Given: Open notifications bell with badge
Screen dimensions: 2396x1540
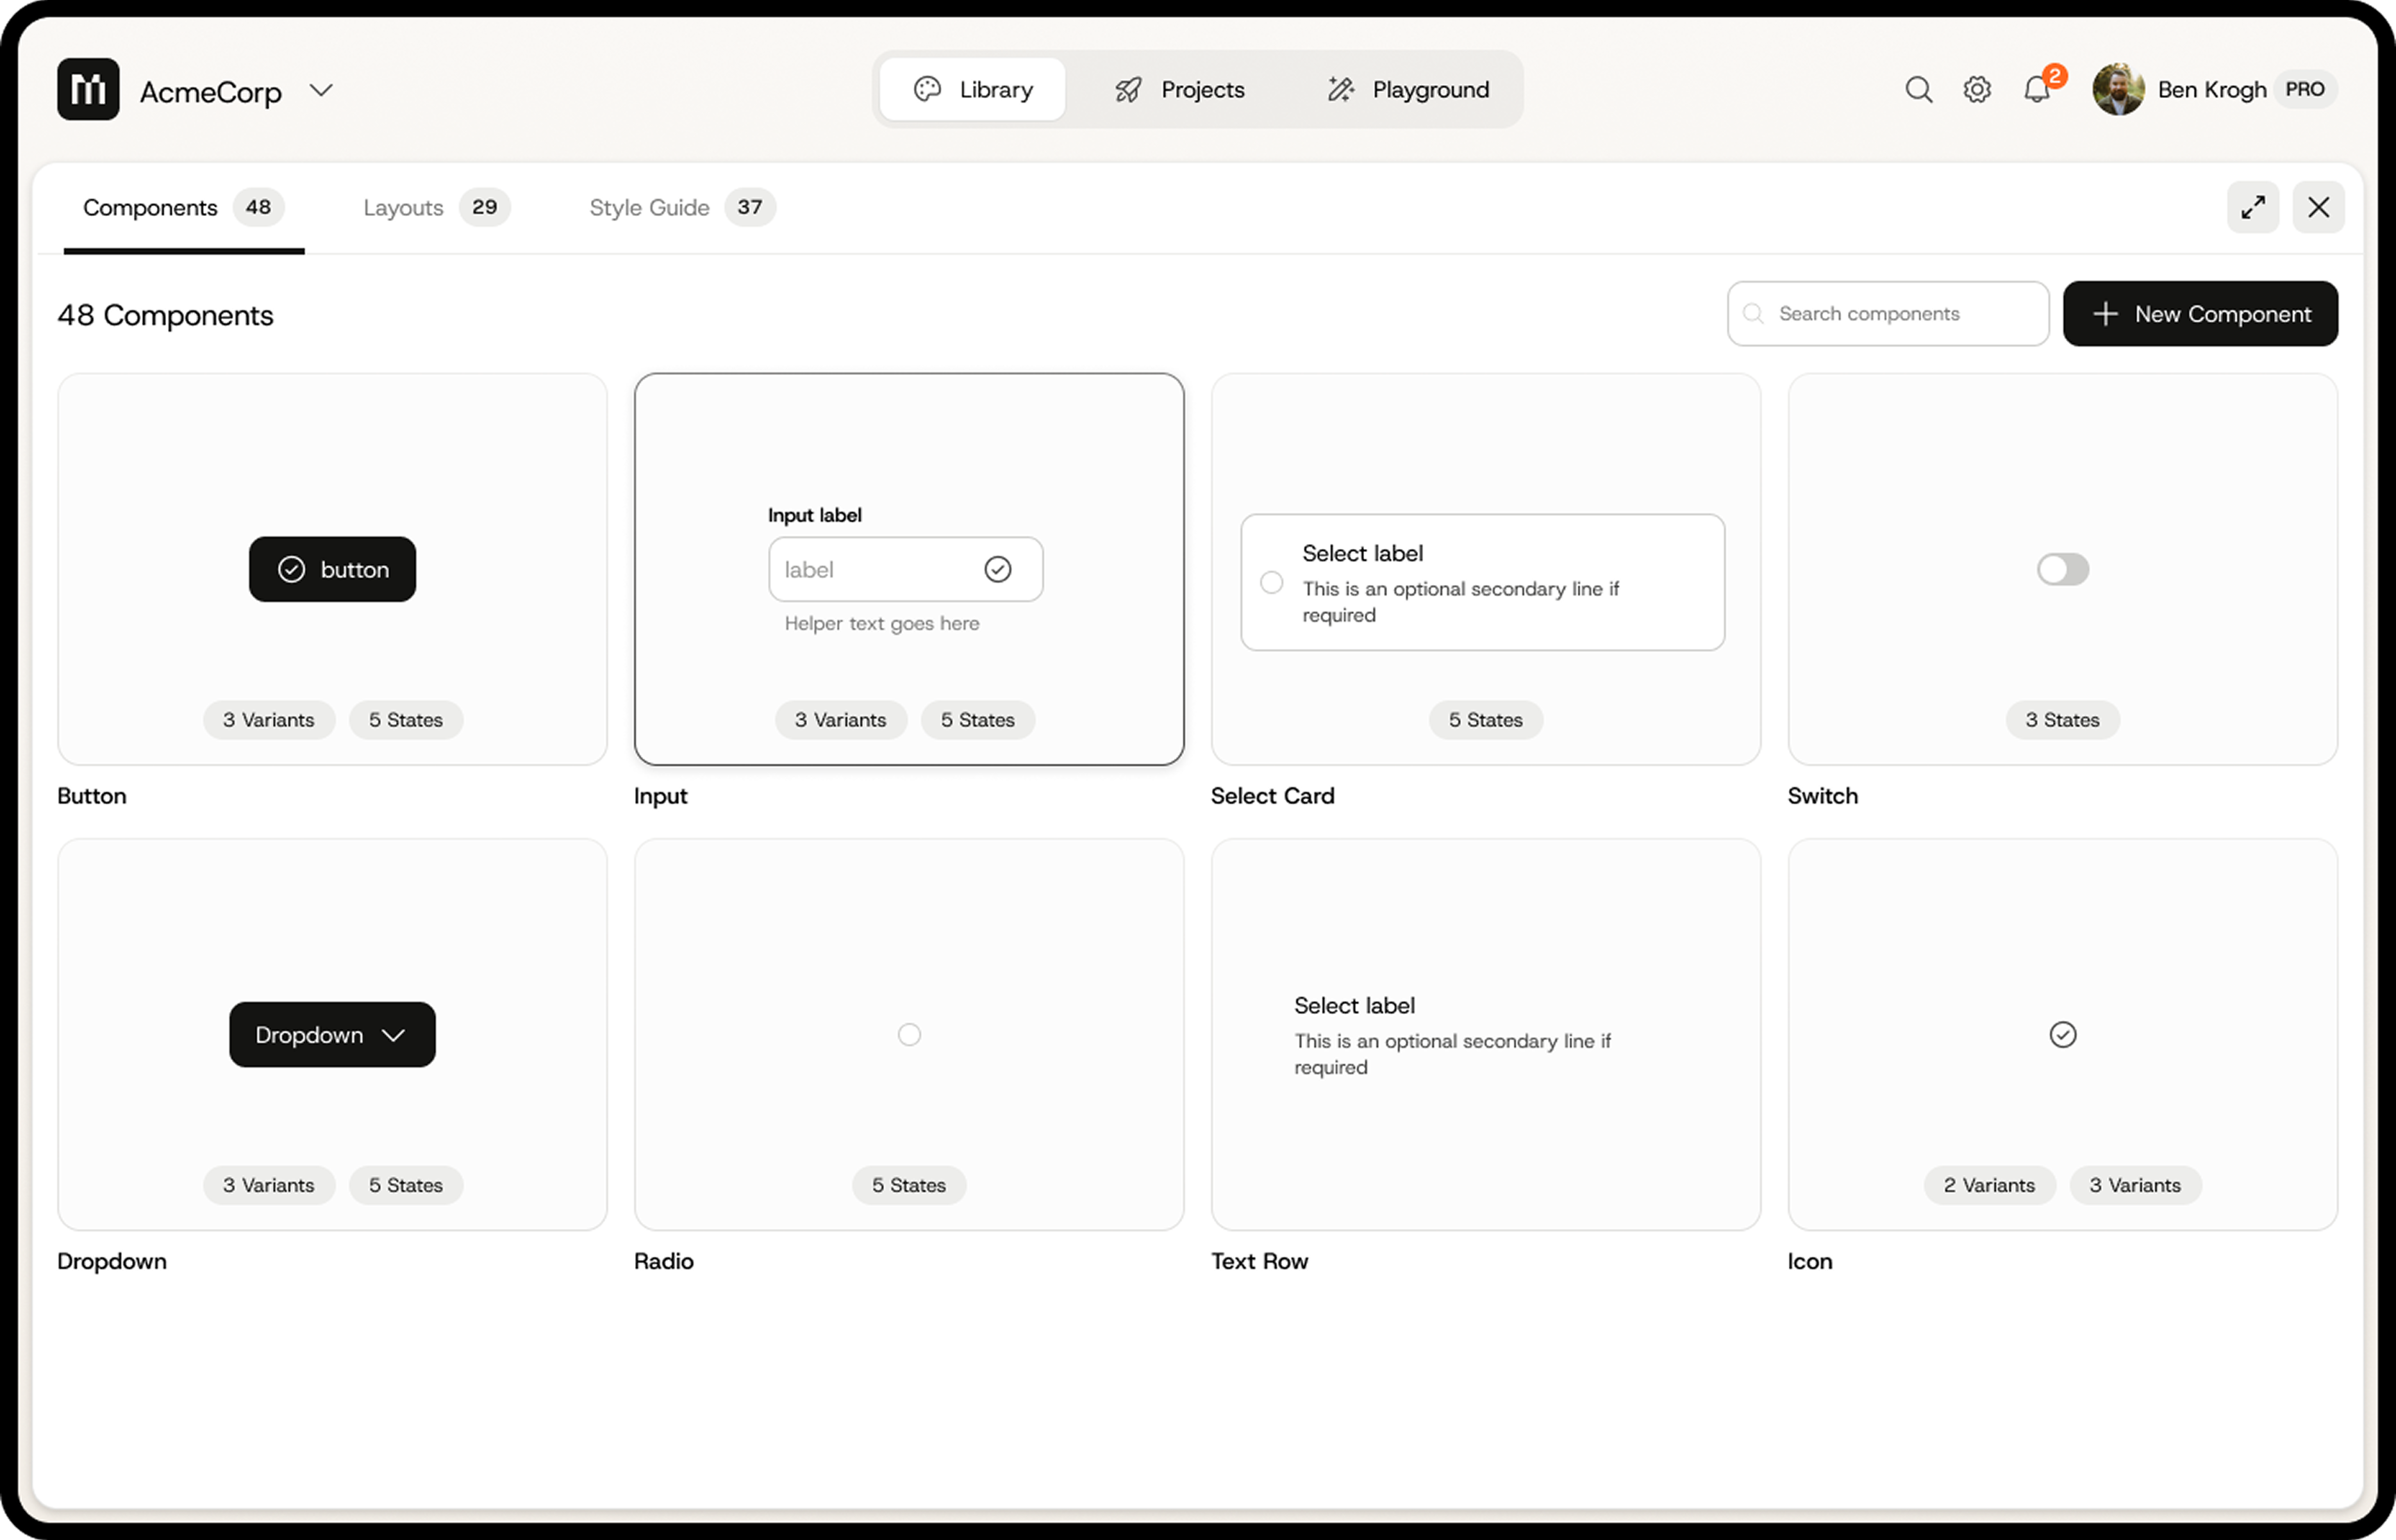Looking at the screenshot, I should pos(2037,90).
